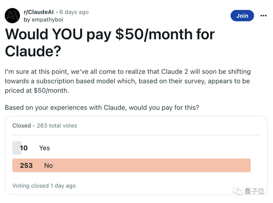The width and height of the screenshot is (273, 203).
Task: Open the three-dot post options menu
Action: coord(262,16)
